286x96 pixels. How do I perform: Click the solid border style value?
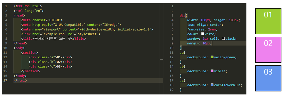tap(214, 39)
